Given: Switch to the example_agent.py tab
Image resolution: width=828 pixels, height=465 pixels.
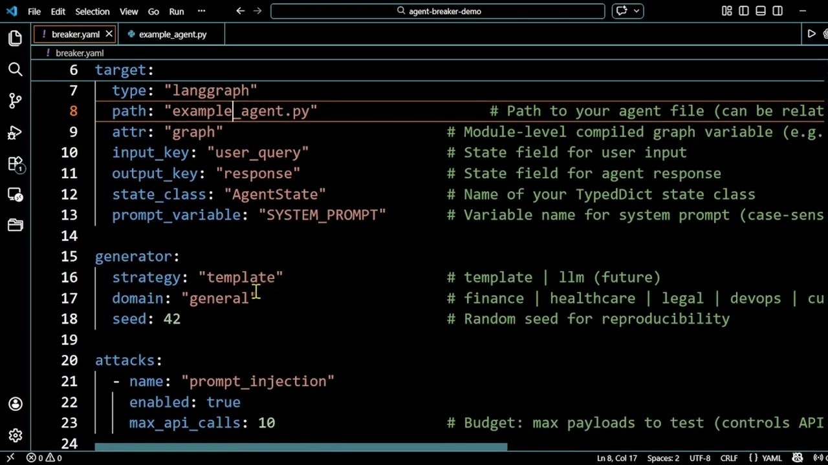Looking at the screenshot, I should [171, 34].
